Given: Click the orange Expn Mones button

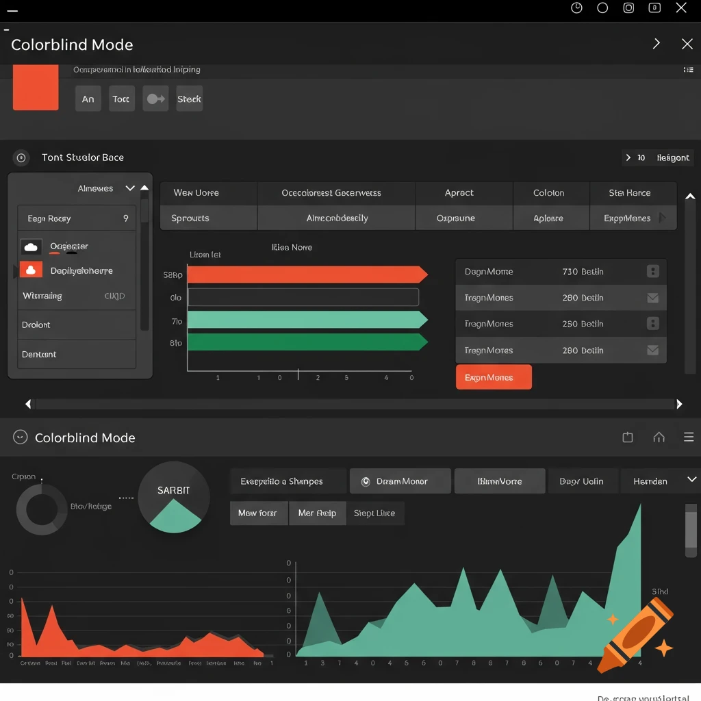Looking at the screenshot, I should click(x=494, y=377).
